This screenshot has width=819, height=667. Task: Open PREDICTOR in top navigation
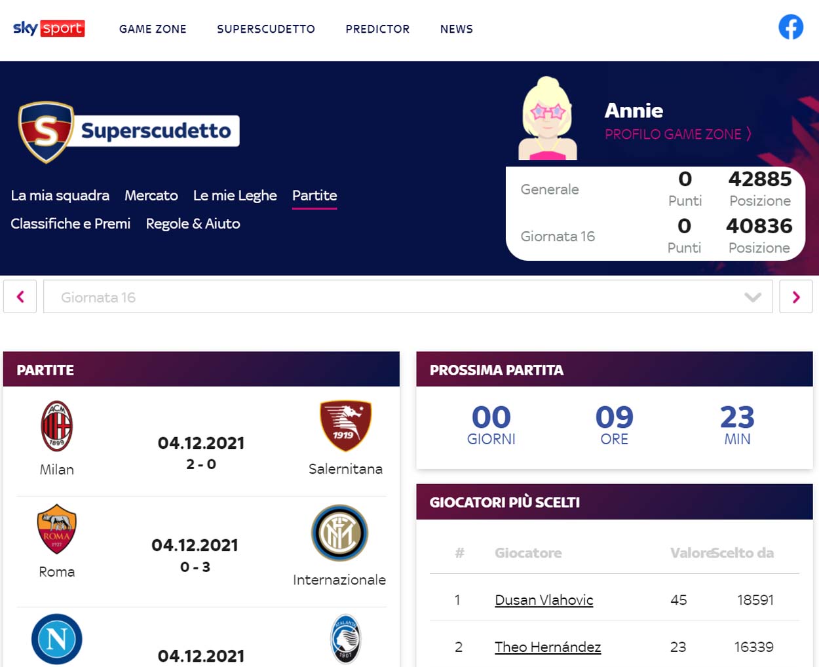pyautogui.click(x=377, y=29)
